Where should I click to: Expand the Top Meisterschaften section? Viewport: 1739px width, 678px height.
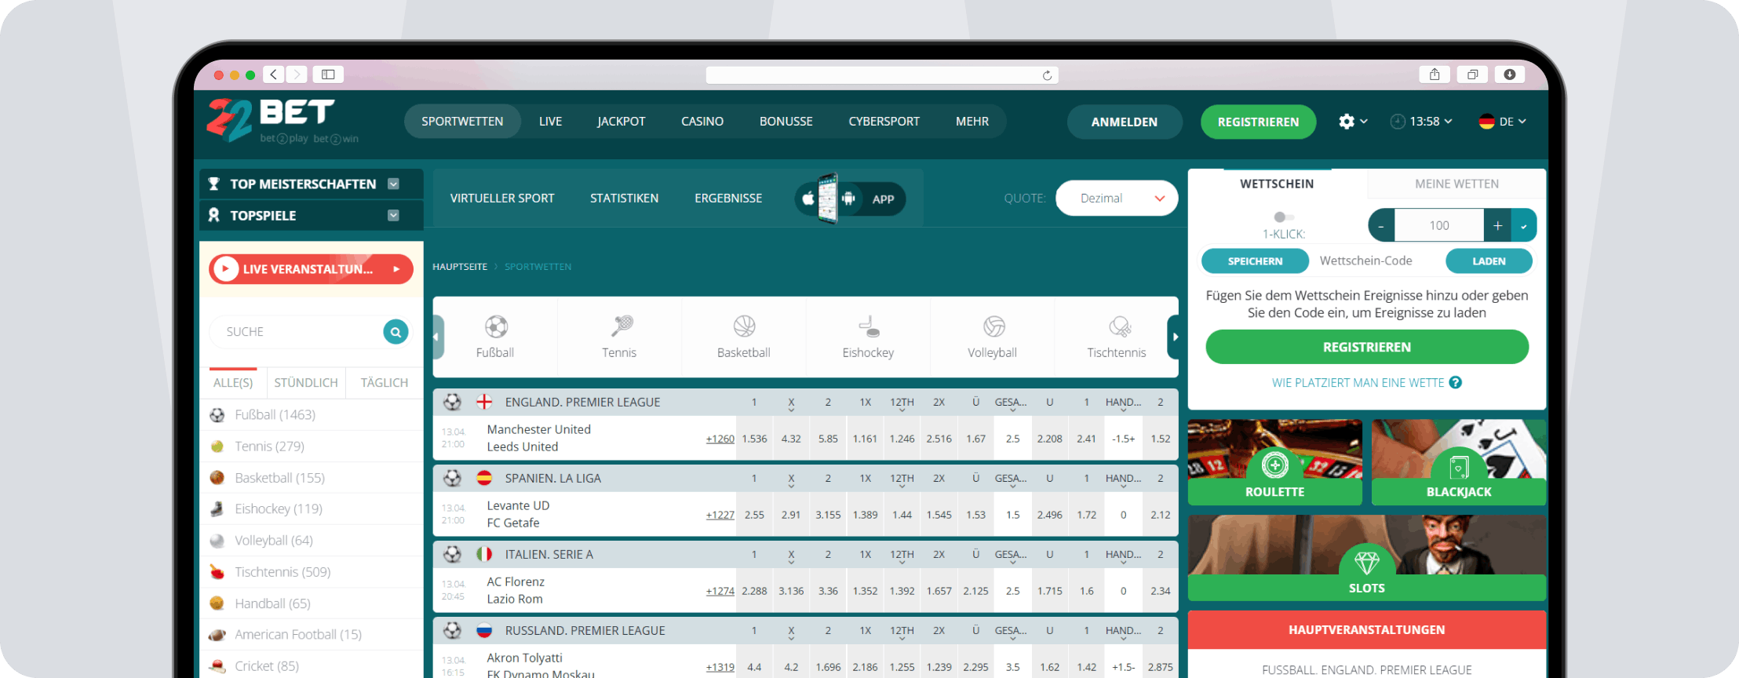[x=394, y=184]
